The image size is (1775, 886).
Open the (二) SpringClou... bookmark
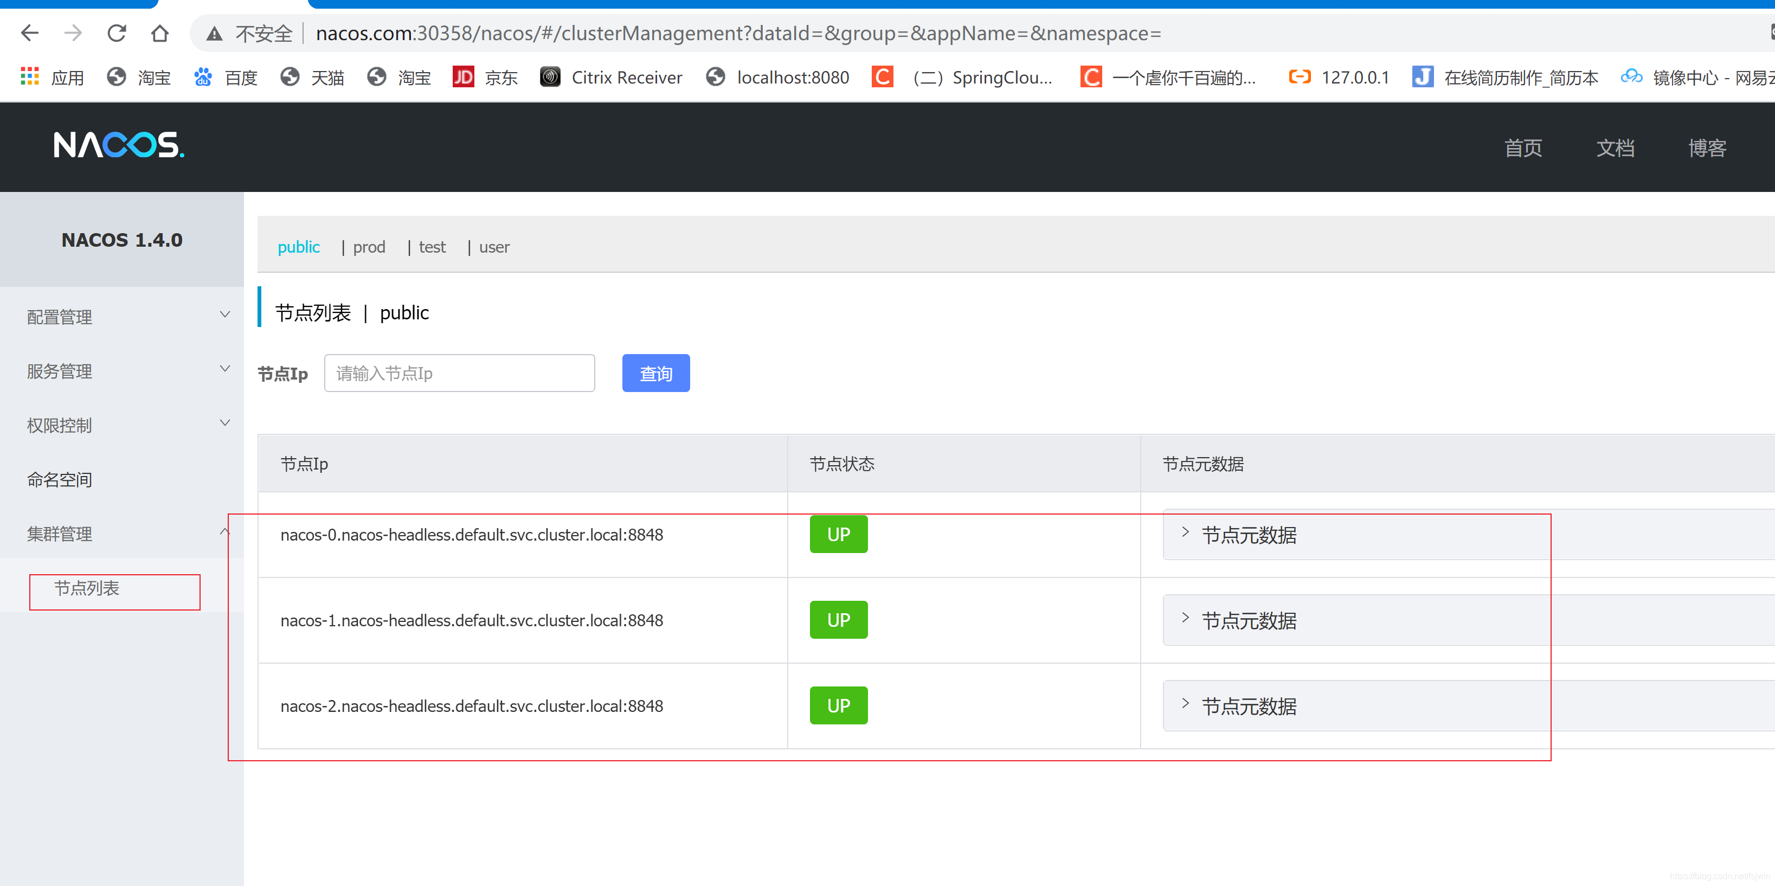tap(962, 77)
